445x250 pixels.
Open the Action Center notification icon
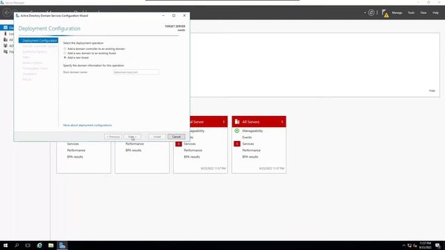click(438, 245)
